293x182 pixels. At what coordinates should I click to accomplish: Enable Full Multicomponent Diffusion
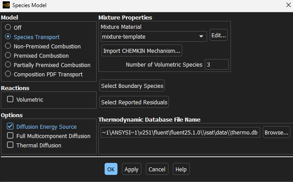coord(10,136)
